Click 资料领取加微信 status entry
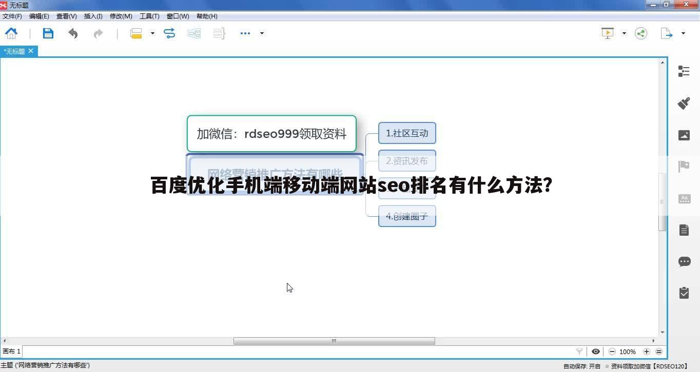This screenshot has width=700, height=372. [649, 366]
